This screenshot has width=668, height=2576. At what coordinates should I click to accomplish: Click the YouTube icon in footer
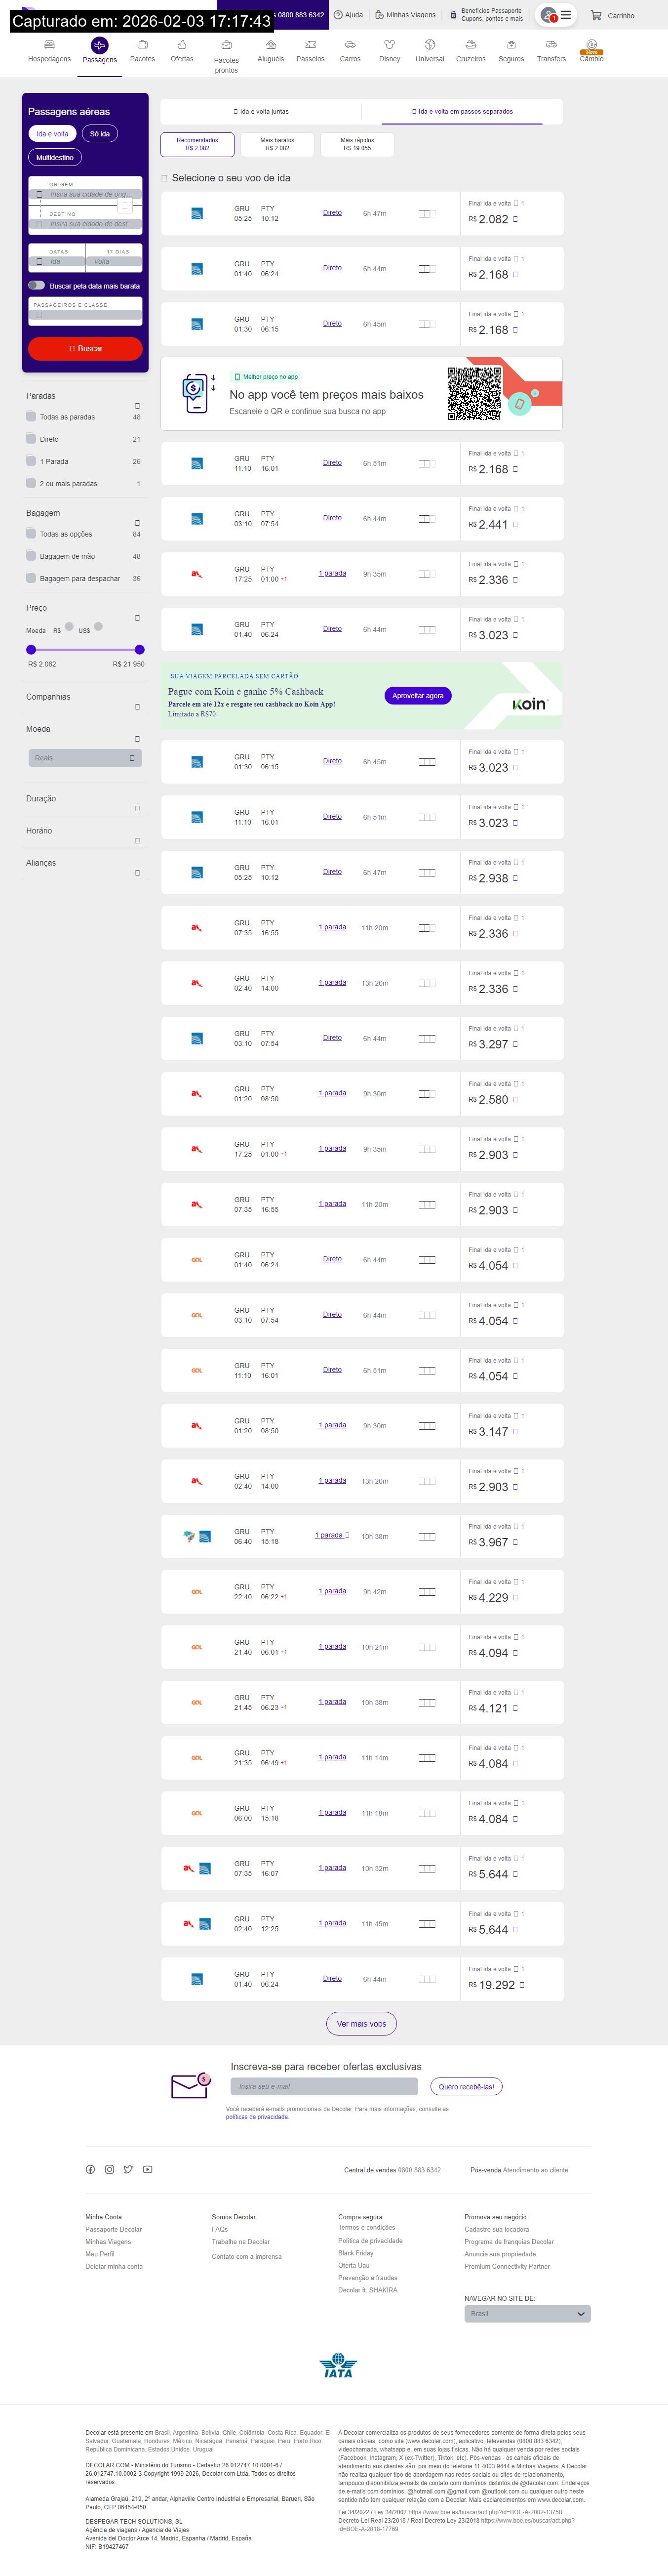point(147,2169)
